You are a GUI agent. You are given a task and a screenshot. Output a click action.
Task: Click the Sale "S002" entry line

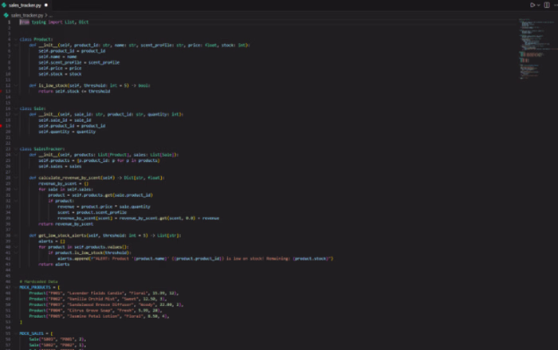(57, 345)
